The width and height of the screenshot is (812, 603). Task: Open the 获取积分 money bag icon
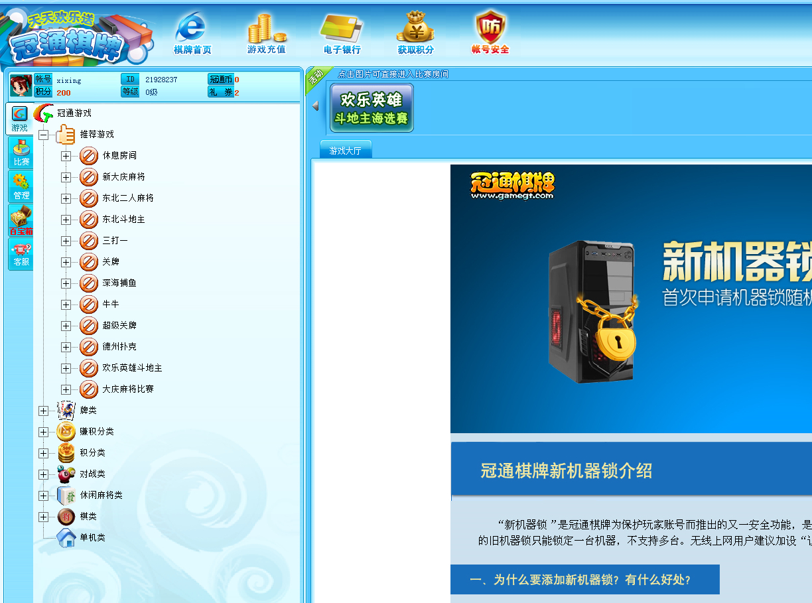tap(415, 34)
